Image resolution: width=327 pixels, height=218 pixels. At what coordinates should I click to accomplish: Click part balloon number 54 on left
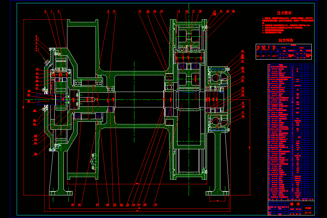[x=35, y=124]
